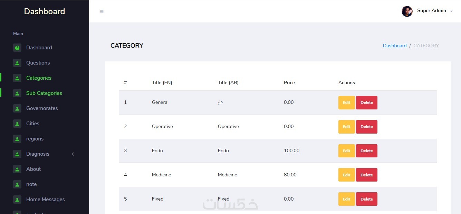Click the Dashboard cube icon in sidebar
The height and width of the screenshot is (214, 461).
(x=17, y=48)
